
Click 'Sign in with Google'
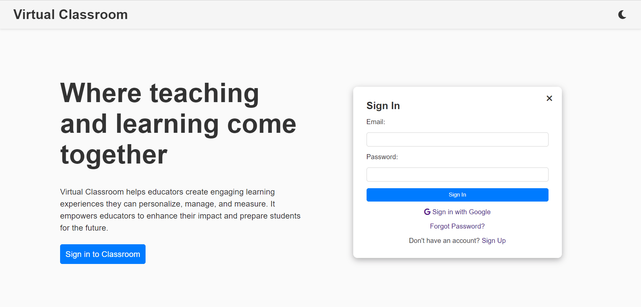click(x=461, y=212)
